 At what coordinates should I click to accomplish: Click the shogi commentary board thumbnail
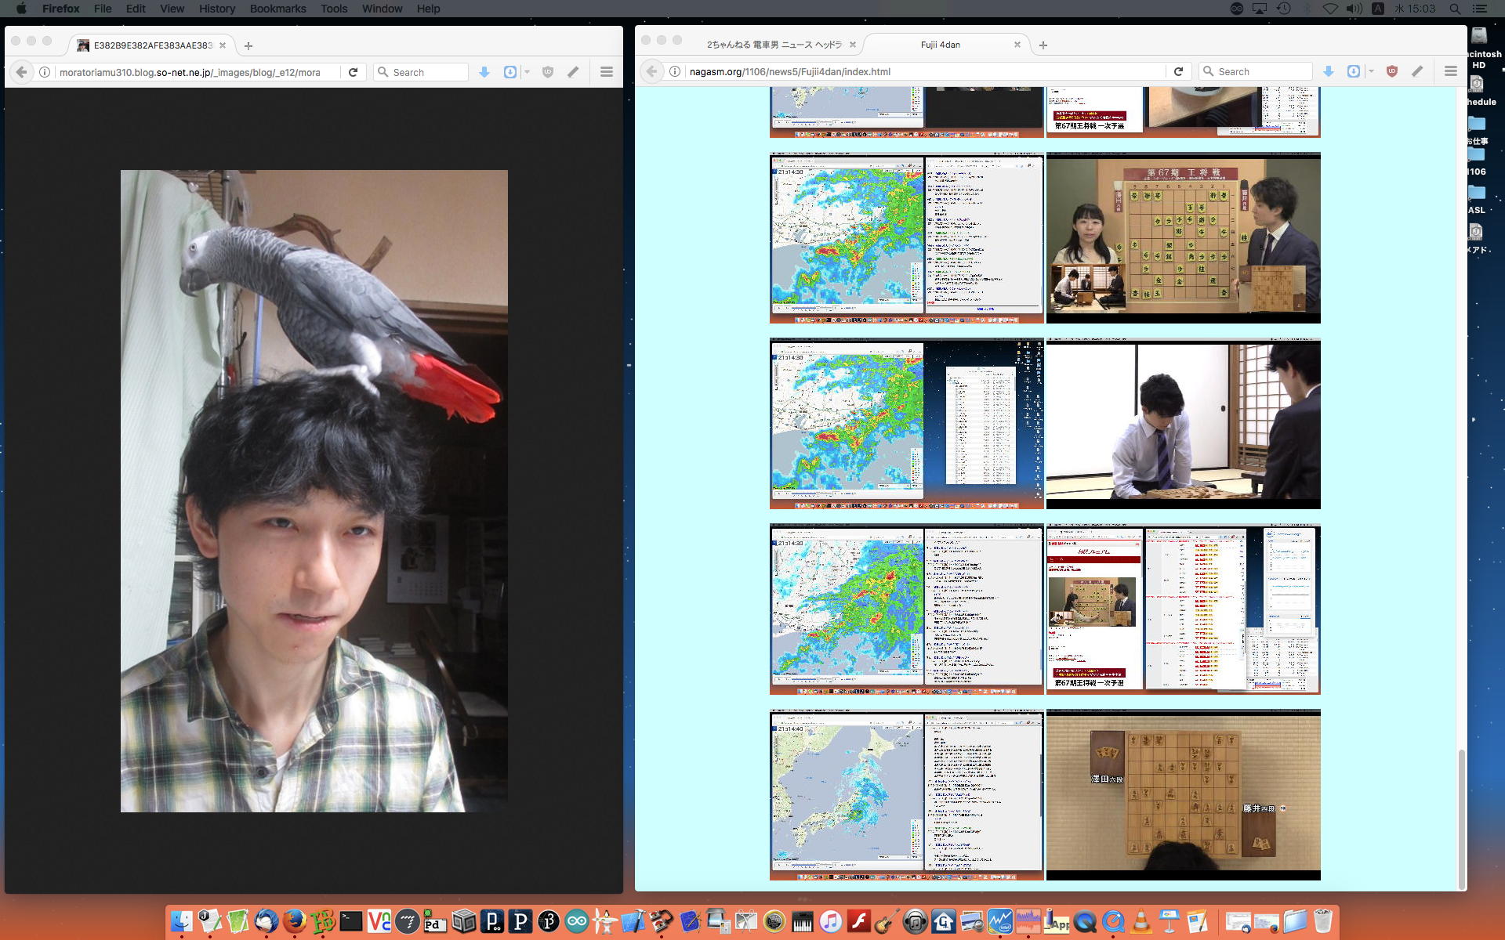(x=1183, y=237)
